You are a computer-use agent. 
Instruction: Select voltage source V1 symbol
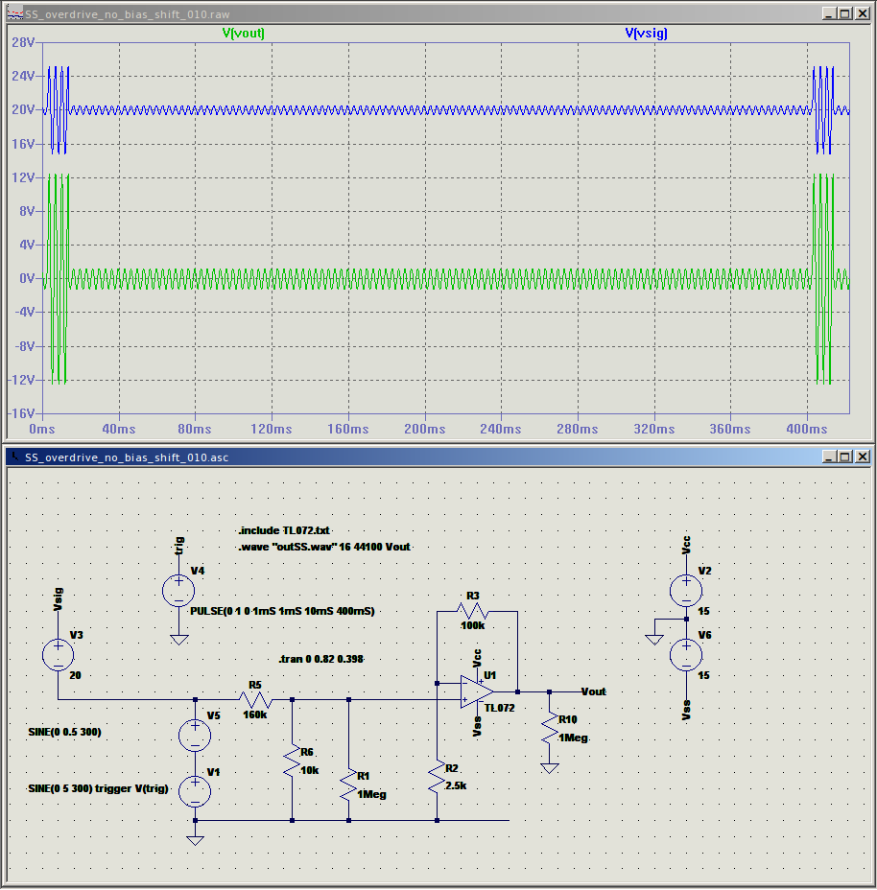pos(195,792)
